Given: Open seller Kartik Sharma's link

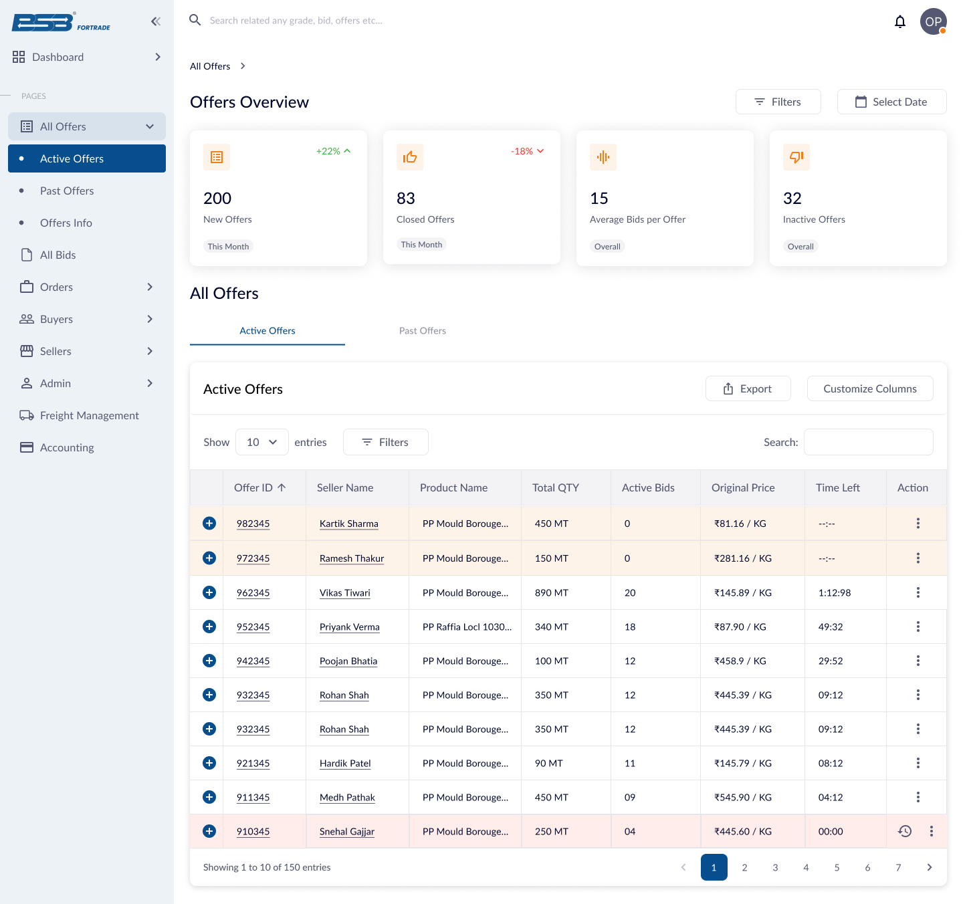Looking at the screenshot, I should pos(348,524).
